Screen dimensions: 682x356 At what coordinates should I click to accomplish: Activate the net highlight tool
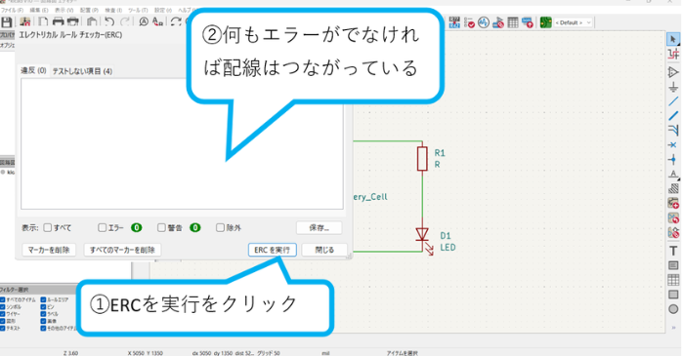pyautogui.click(x=673, y=55)
